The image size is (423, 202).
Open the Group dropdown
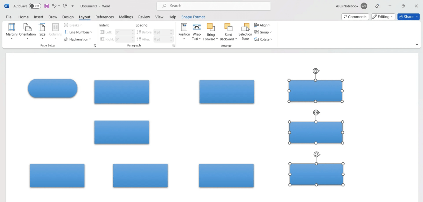[263, 32]
